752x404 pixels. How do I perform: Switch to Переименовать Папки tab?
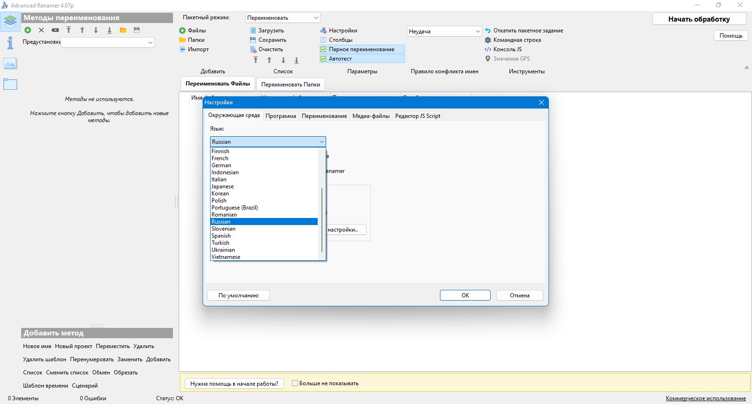click(x=290, y=85)
